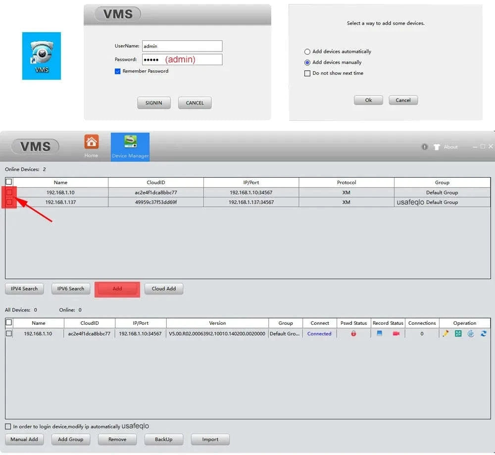Check Do not show next time
Viewport: 495px width, 455px height.
pyautogui.click(x=307, y=73)
